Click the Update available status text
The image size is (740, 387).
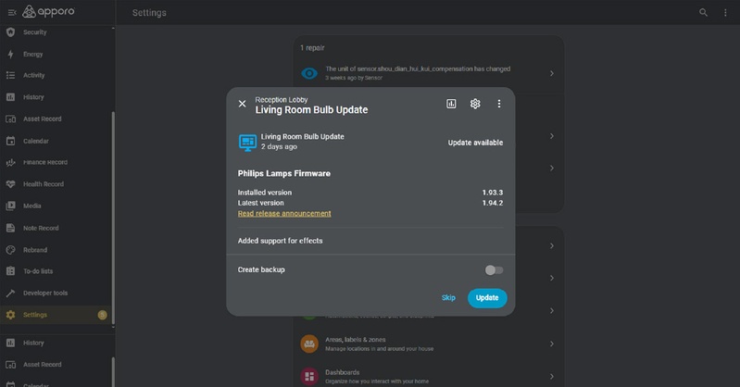click(475, 143)
